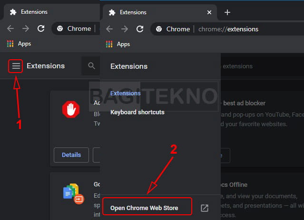Open the Apps shortcut in right window's bookmarks bar
This screenshot has height=220, width=304.
pyautogui.click(x=118, y=44)
